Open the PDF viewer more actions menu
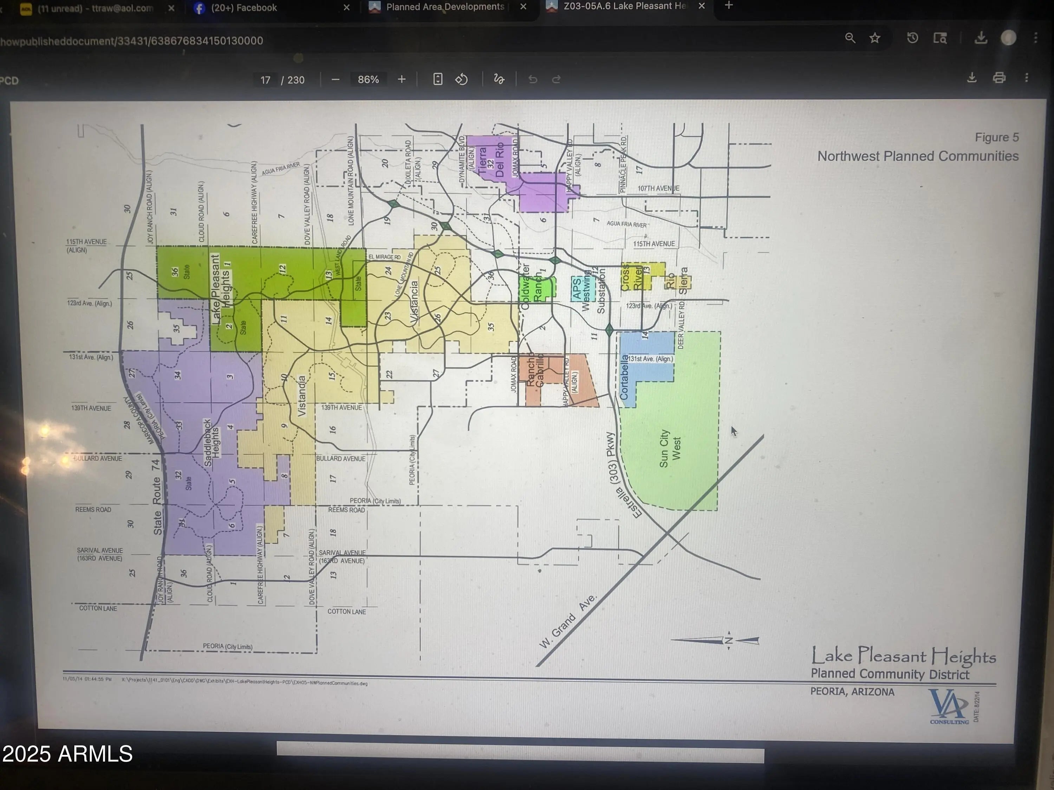 pyautogui.click(x=1027, y=78)
